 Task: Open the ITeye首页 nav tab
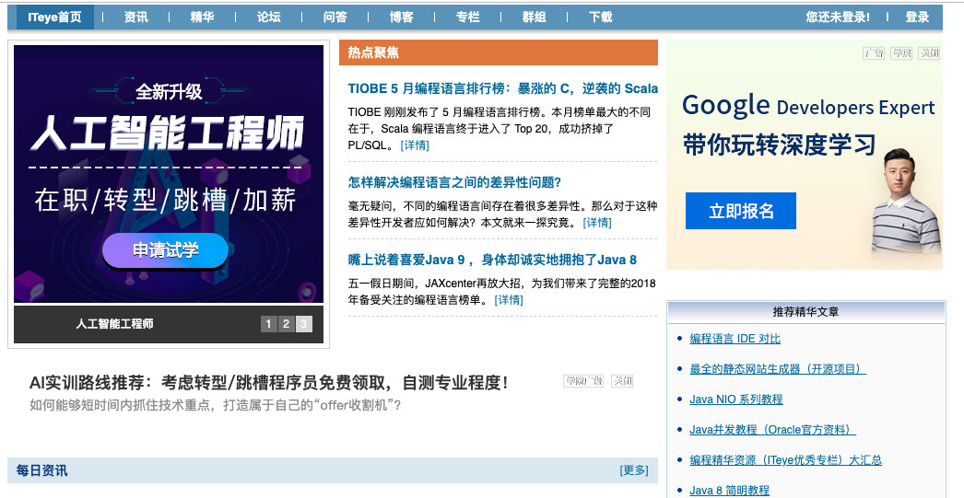point(54,17)
